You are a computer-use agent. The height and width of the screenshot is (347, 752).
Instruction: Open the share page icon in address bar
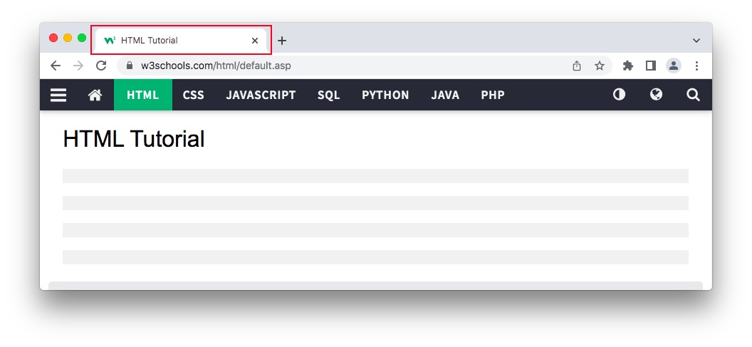[x=577, y=66]
